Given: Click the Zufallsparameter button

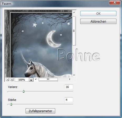Looking at the screenshot, I should (40, 111).
